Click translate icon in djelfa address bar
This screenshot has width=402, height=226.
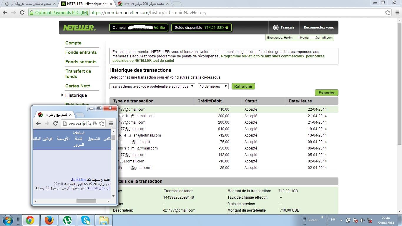pos(95,124)
